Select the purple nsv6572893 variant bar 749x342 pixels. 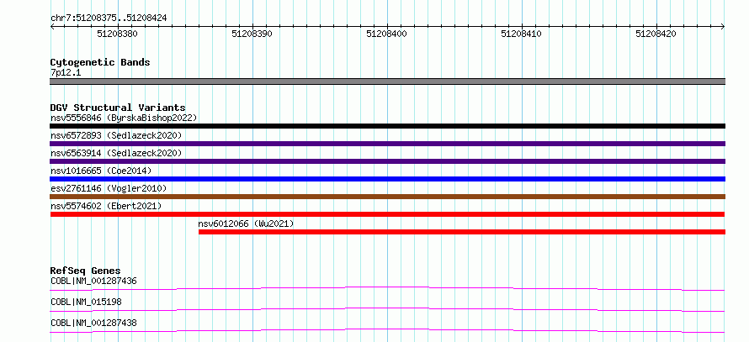pos(387,144)
